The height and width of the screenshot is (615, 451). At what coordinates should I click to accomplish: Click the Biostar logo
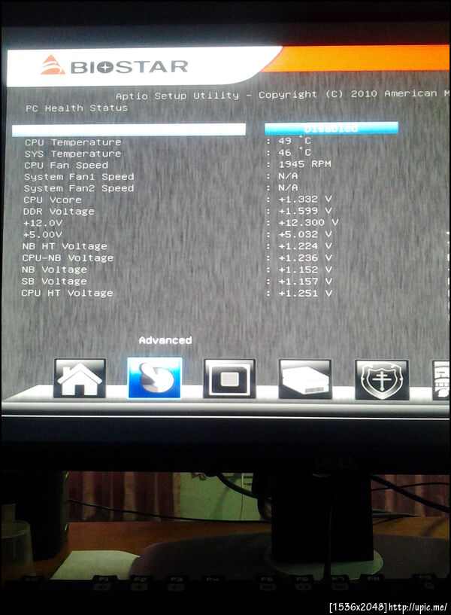tap(114, 66)
